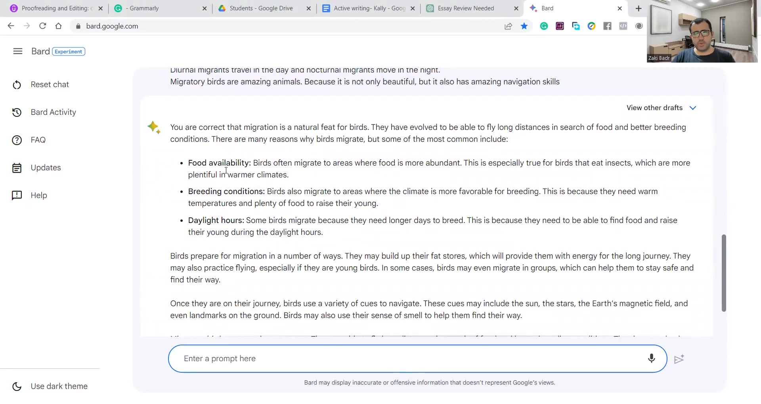Open the Updates link

[x=46, y=168]
